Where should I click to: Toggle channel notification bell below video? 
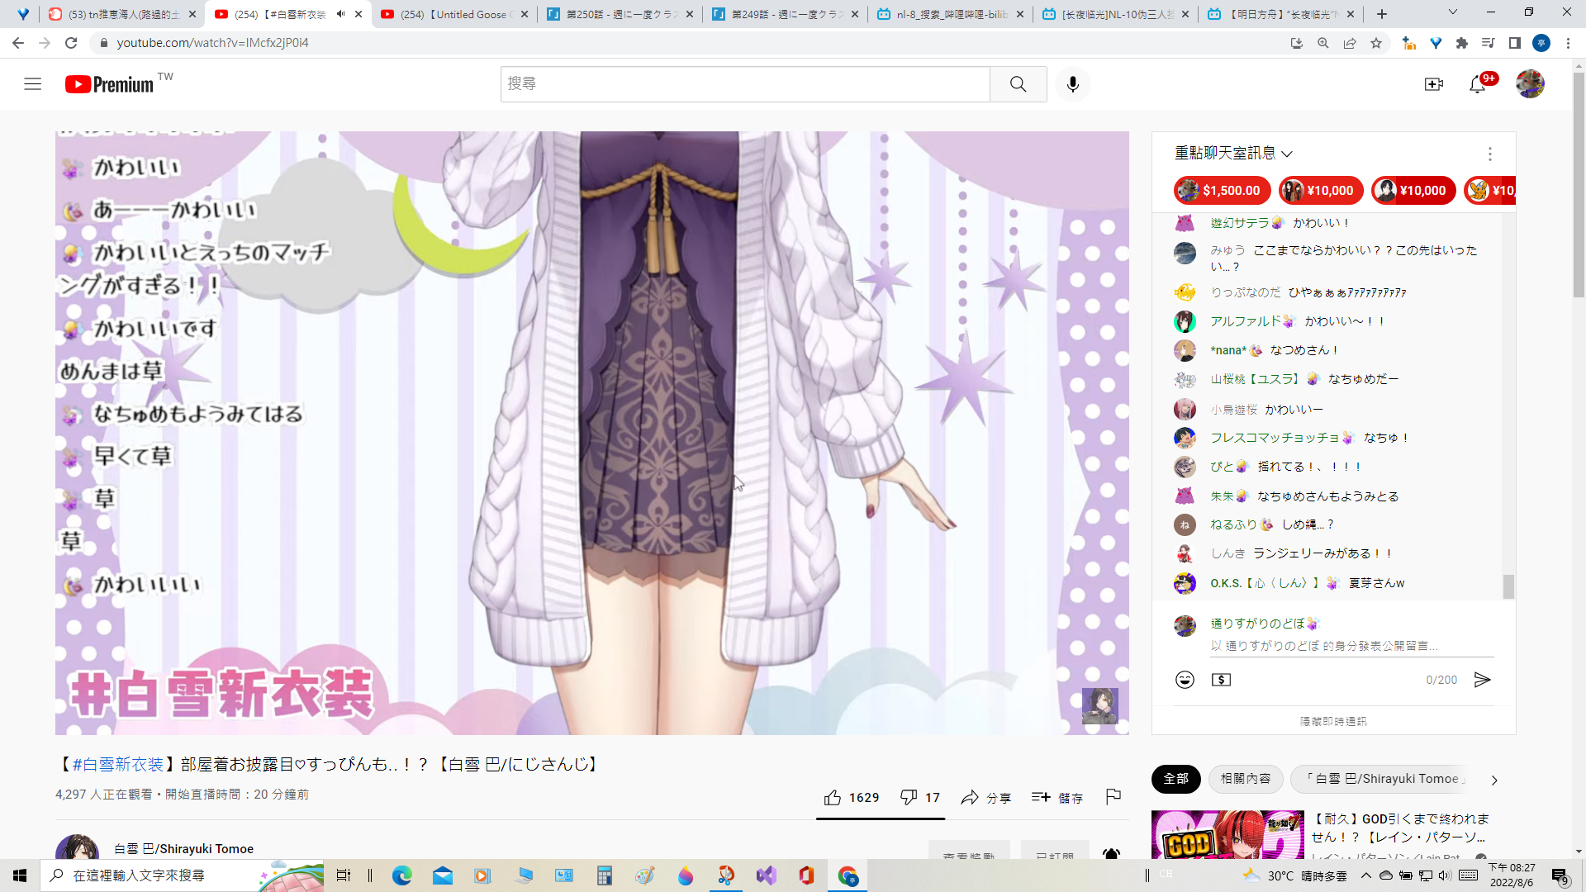(x=1111, y=855)
